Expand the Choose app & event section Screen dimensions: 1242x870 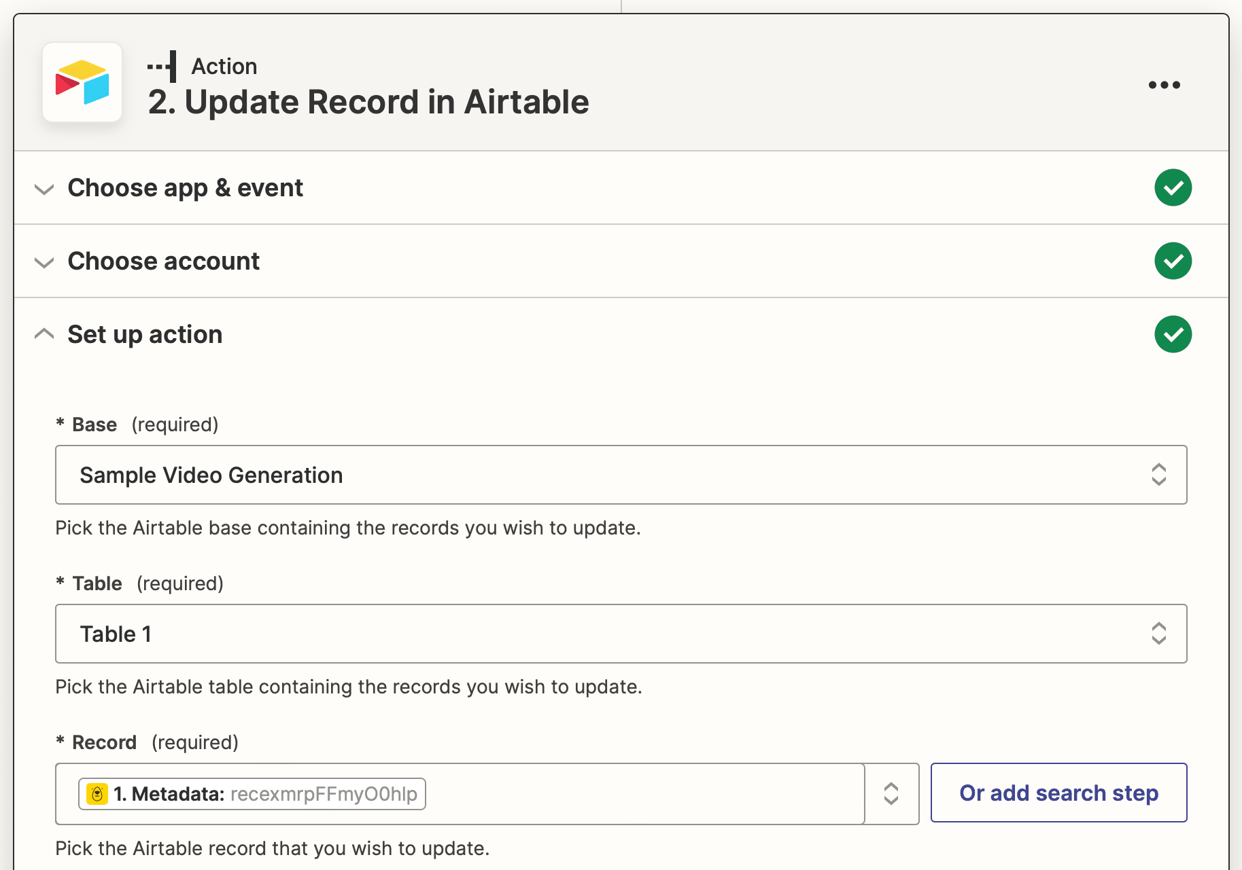(x=44, y=189)
